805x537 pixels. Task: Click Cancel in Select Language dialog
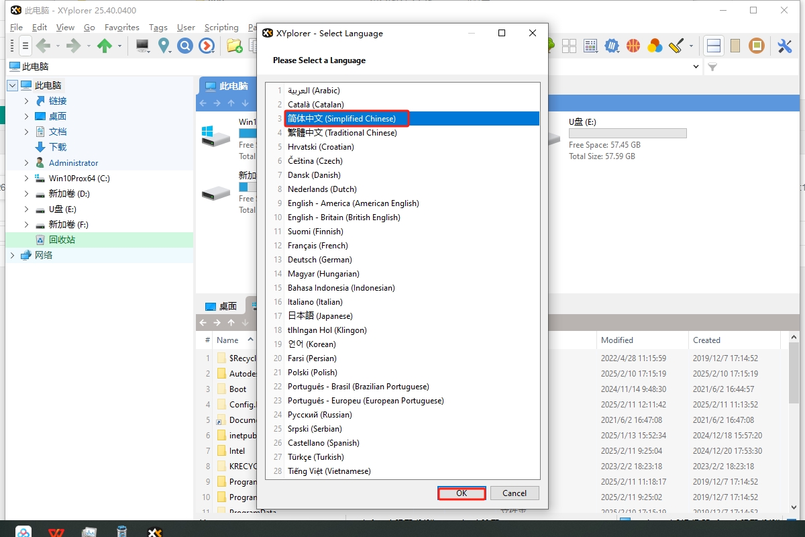point(515,493)
